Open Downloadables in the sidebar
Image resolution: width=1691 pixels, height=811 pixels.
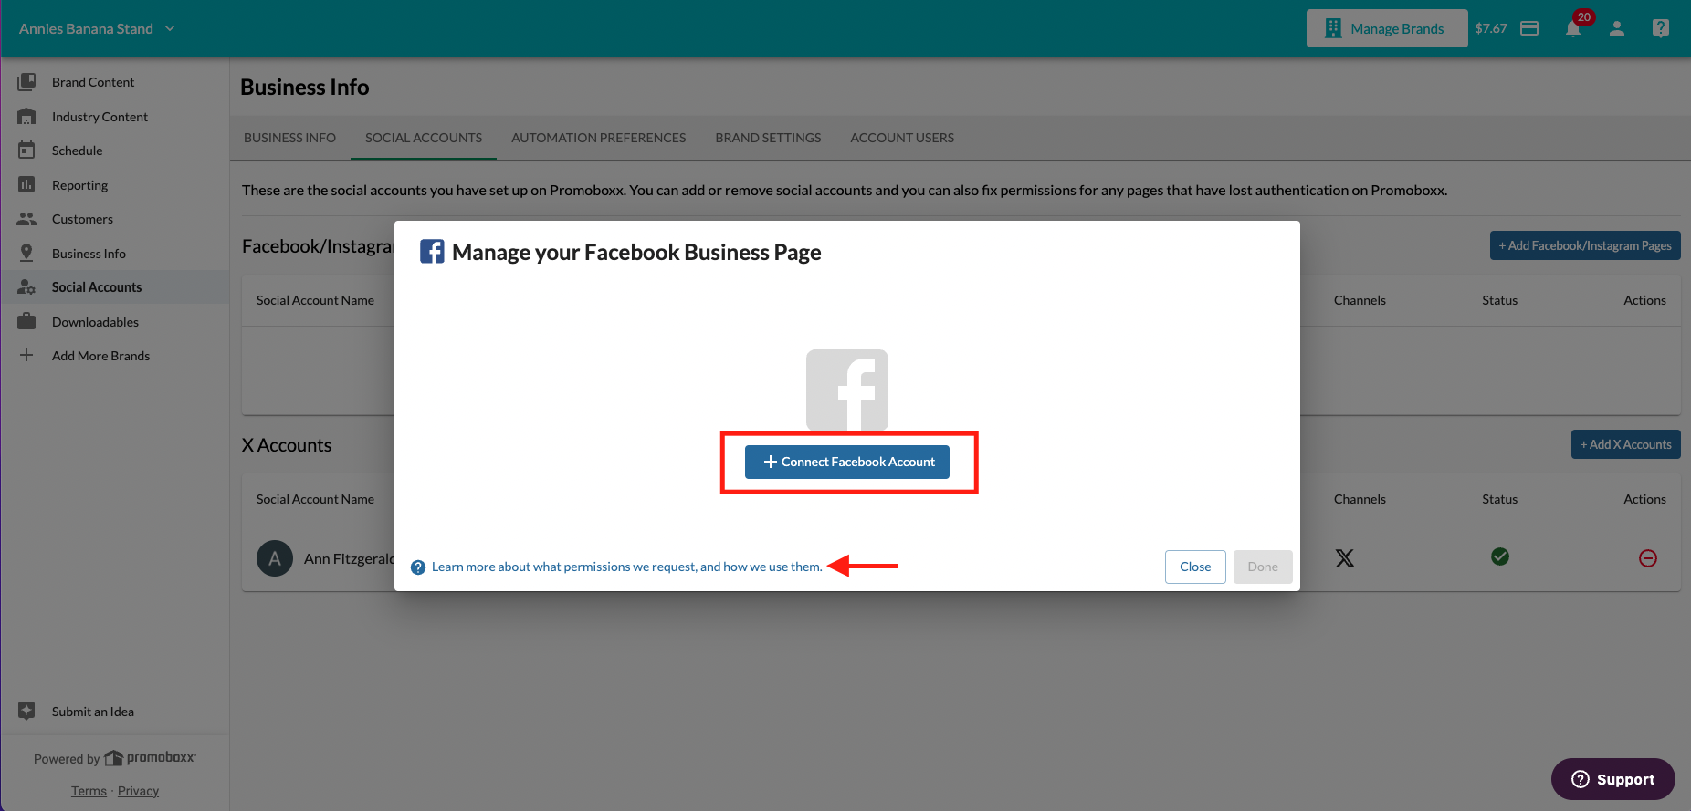coord(95,322)
